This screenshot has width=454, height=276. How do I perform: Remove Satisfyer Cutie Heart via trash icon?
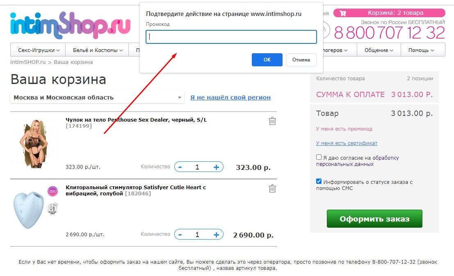pyautogui.click(x=272, y=188)
